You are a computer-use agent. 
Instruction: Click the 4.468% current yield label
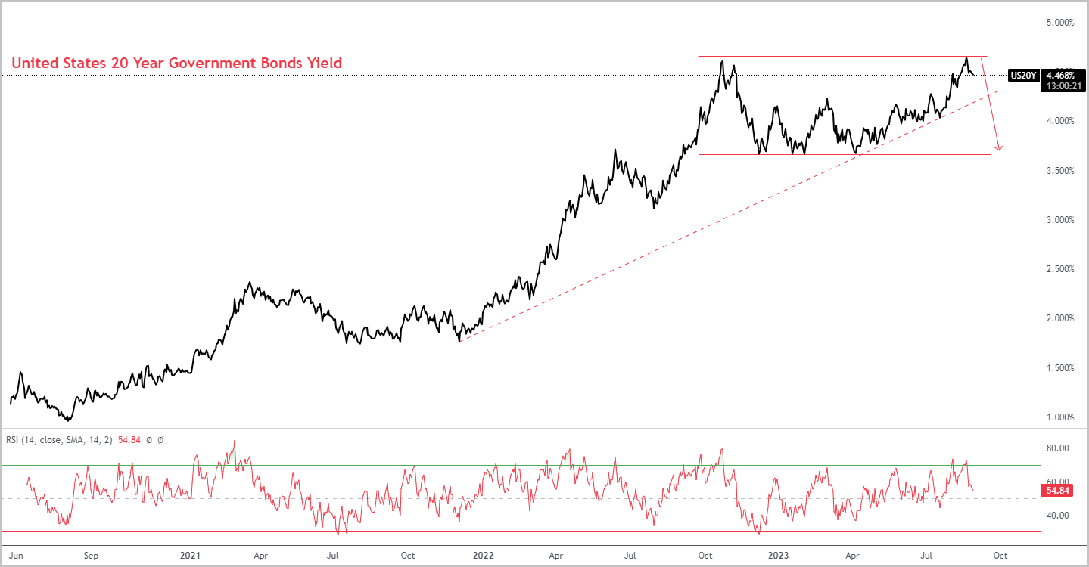1059,75
